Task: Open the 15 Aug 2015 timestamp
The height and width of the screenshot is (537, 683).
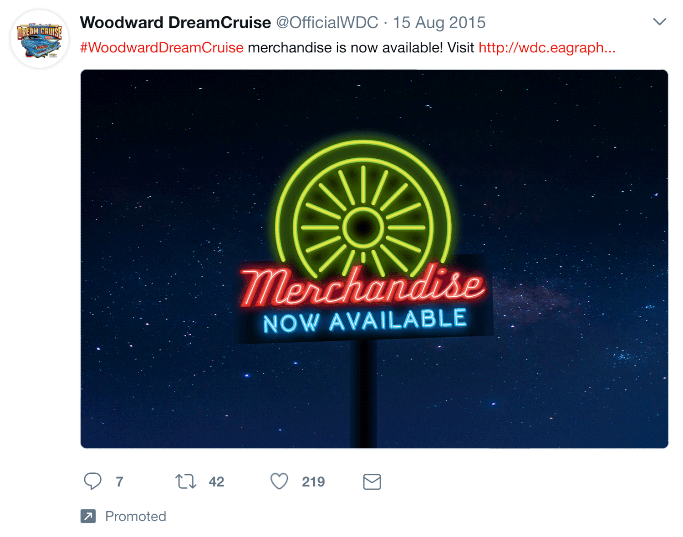Action: pos(439,22)
